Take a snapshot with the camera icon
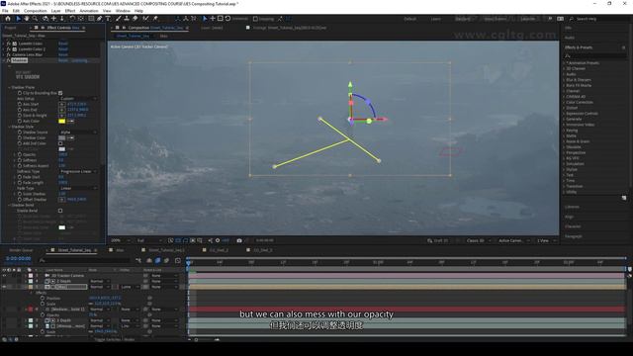 (239, 240)
